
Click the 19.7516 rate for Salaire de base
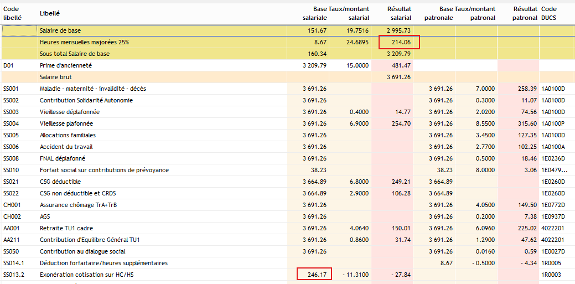coord(358,30)
